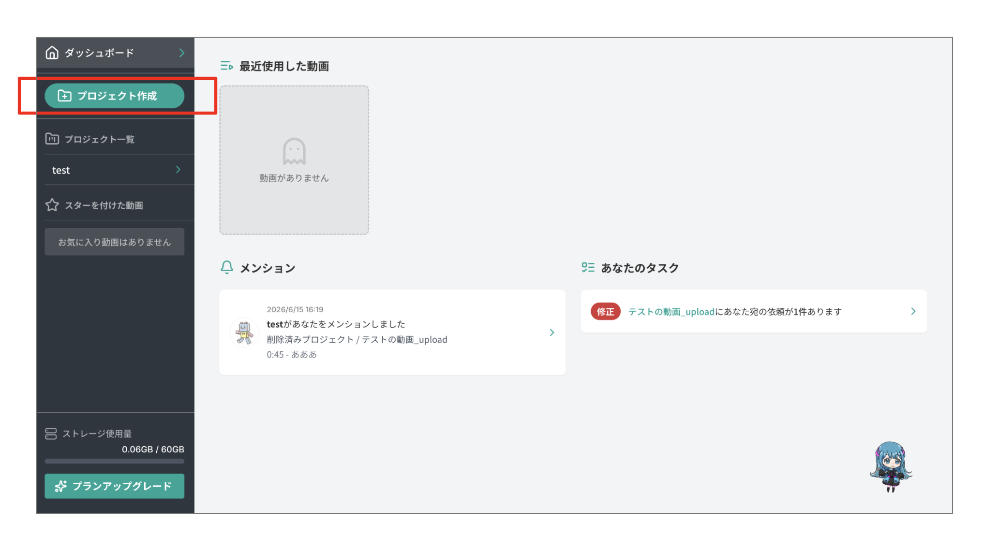Viewport: 984px width, 549px height.
Task: Click the プランアップグレード button
Action: tap(114, 486)
